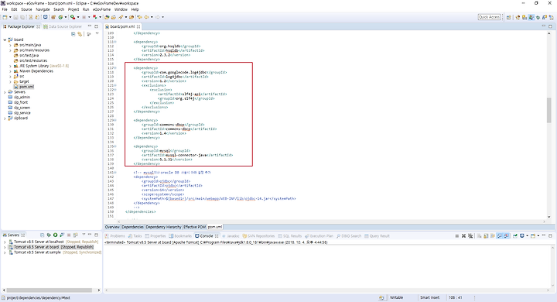Expand the Maven Dependencies node
Image resolution: width=557 pixels, height=302 pixels.
(x=10, y=71)
